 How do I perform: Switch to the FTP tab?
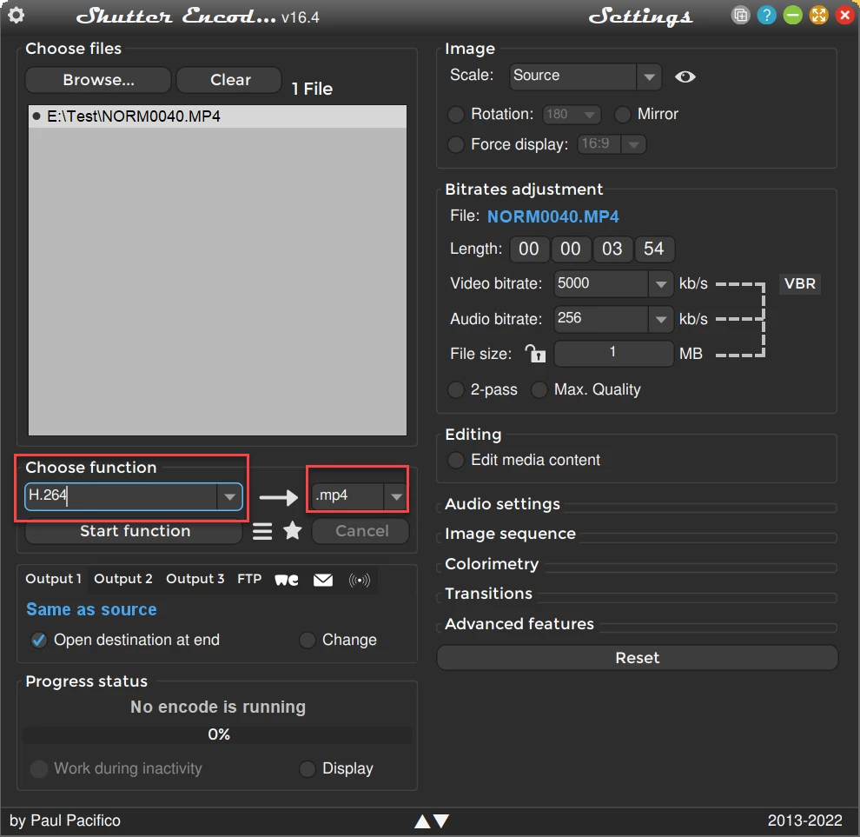coord(249,579)
